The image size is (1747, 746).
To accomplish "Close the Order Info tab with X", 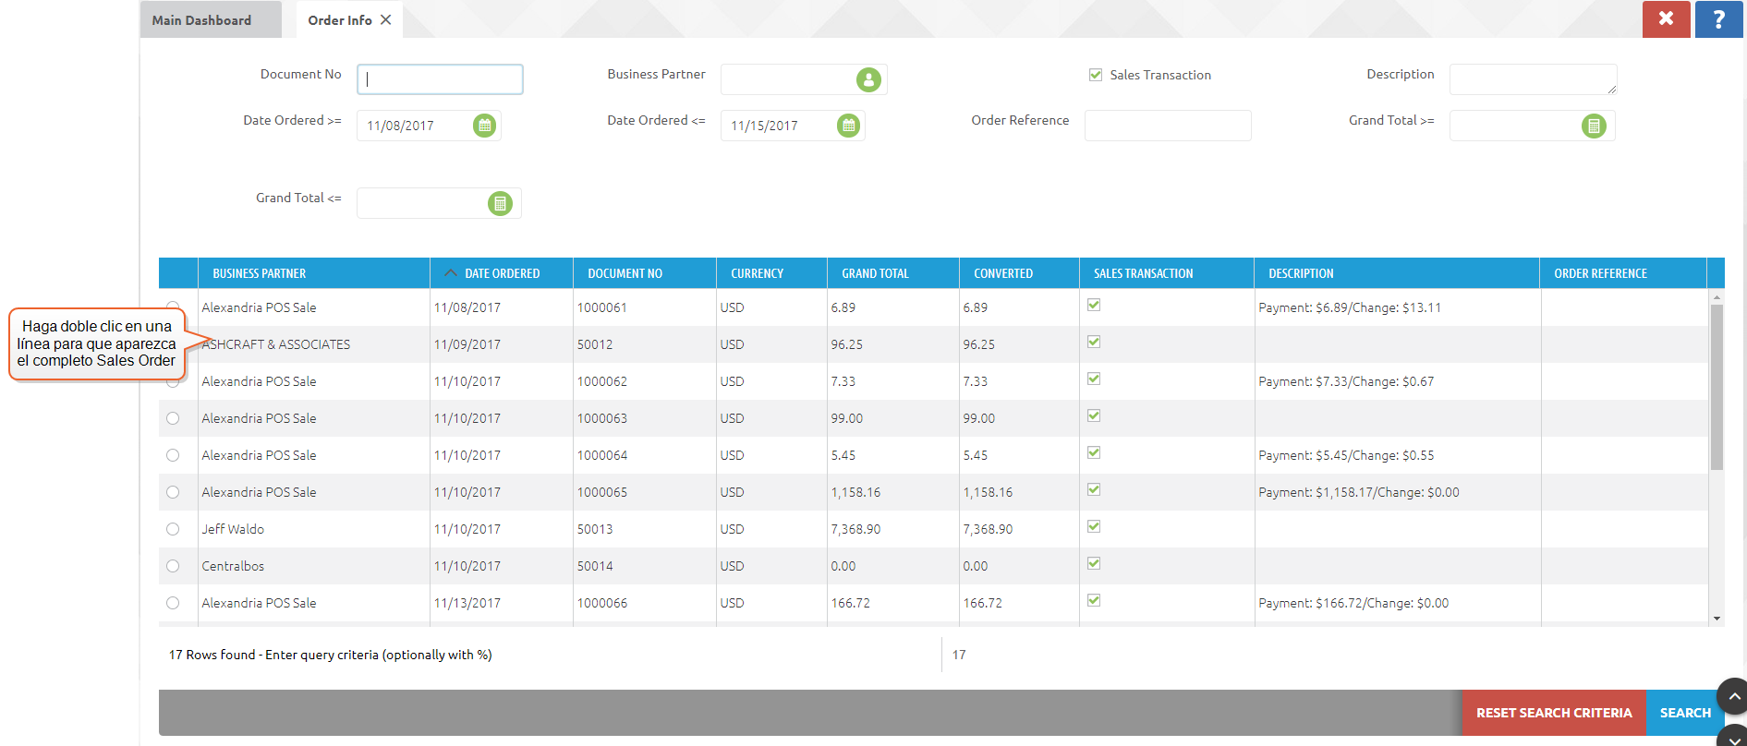I will tap(386, 19).
